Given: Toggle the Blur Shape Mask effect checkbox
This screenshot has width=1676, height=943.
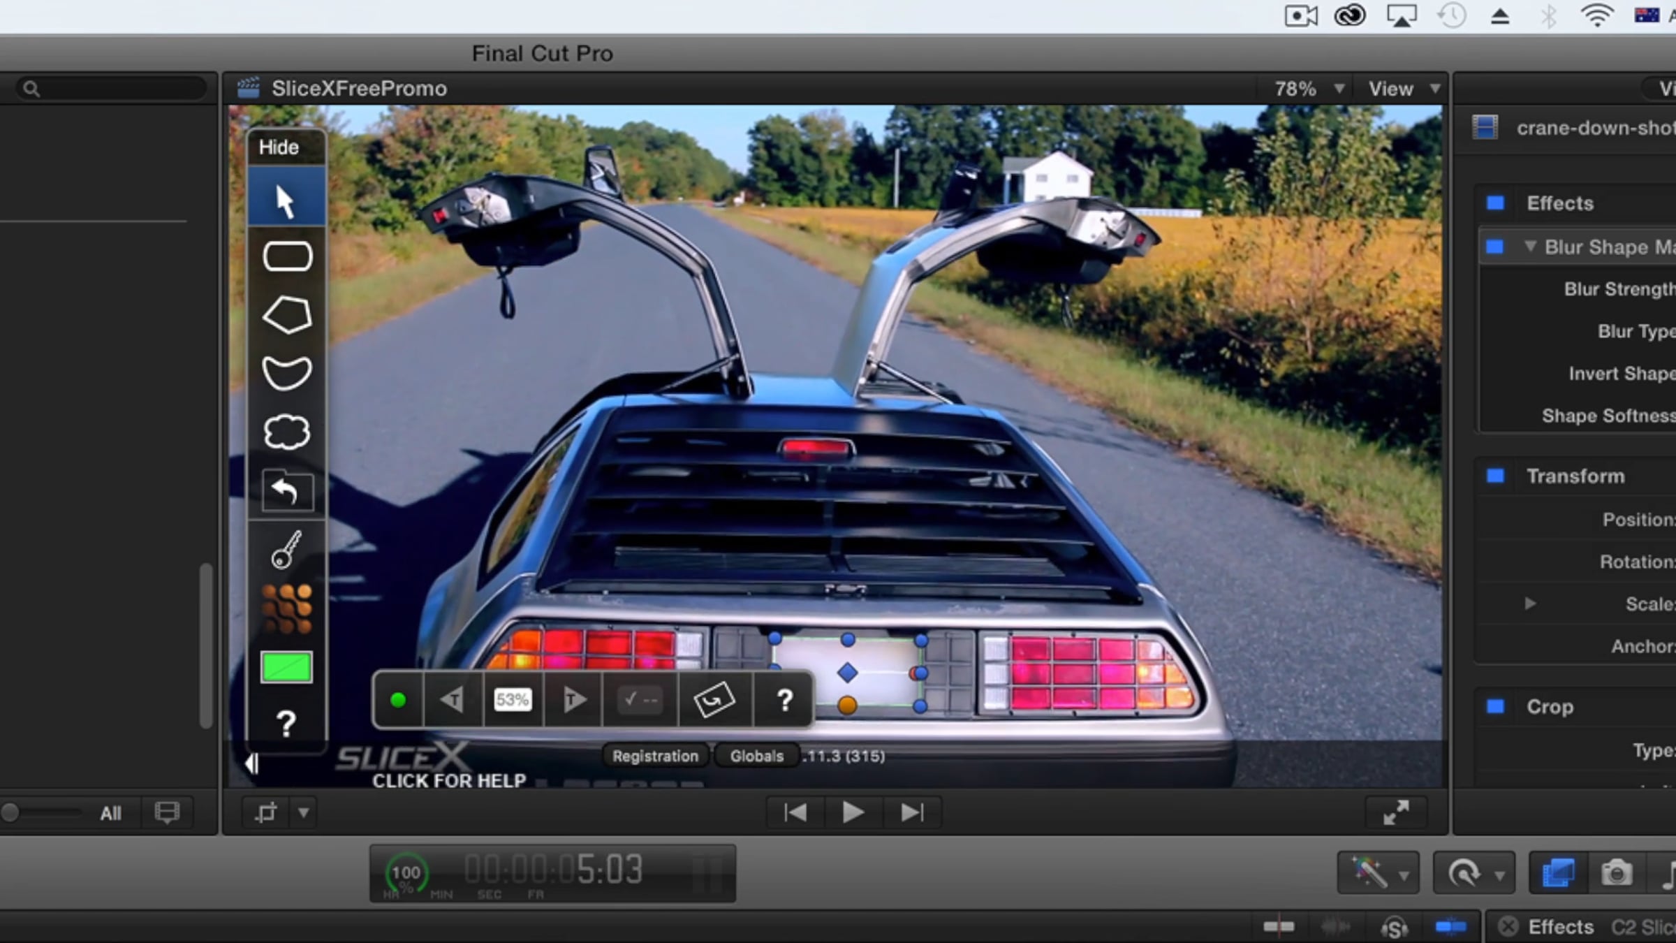Looking at the screenshot, I should coord(1494,247).
